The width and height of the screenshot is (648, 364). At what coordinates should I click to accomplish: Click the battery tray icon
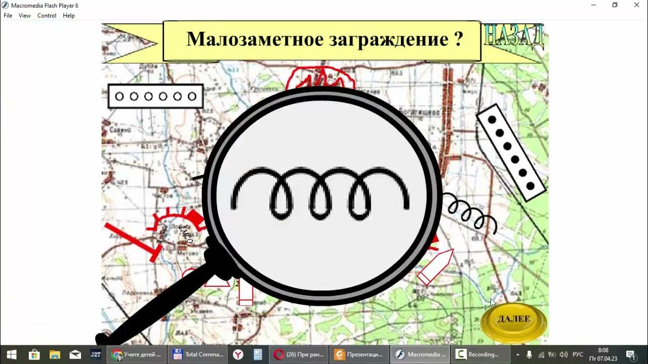coord(552,354)
